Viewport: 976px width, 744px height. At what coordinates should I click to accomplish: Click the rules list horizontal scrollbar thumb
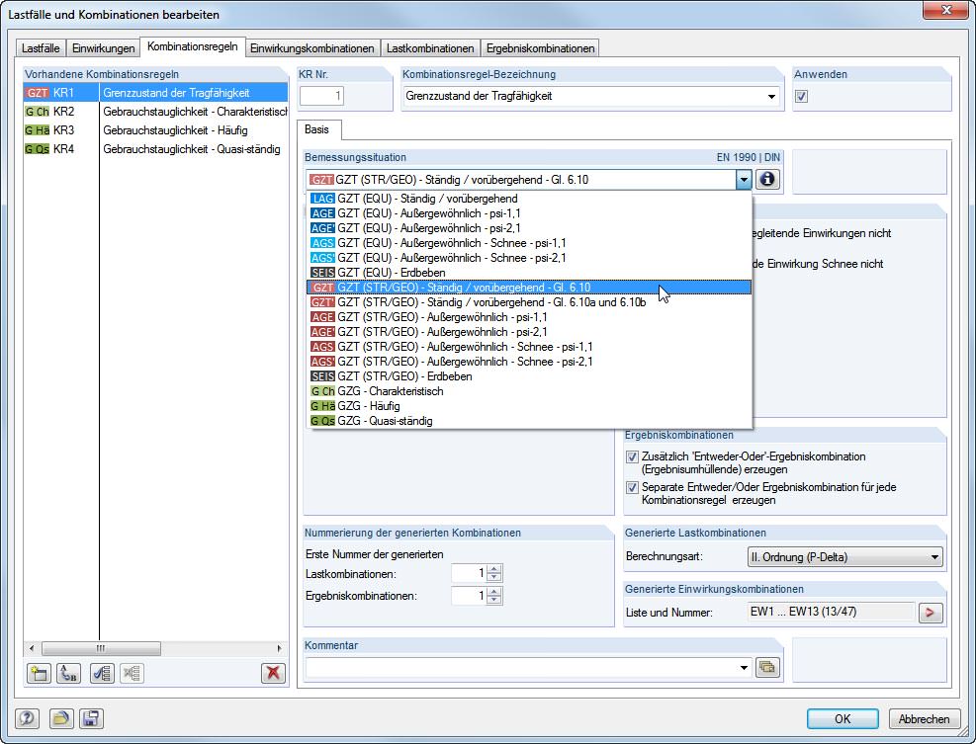point(102,648)
